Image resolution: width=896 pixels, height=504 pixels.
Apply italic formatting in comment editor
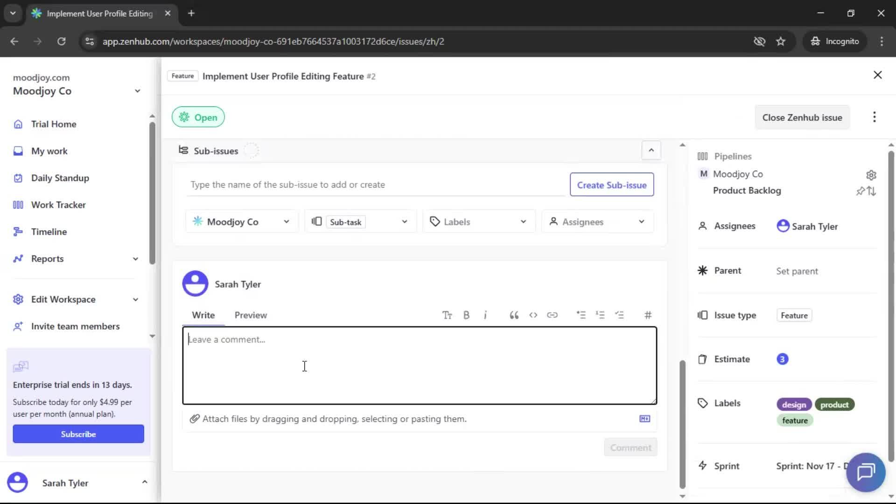click(x=485, y=315)
